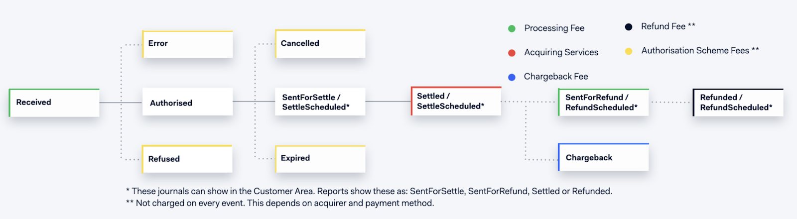
Task: Click the Cancelled status box
Action: [x=320, y=43]
